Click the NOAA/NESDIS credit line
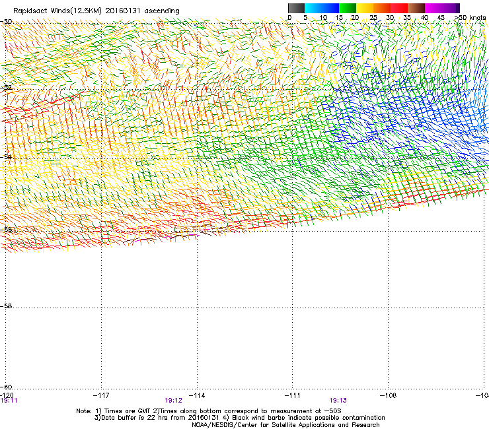Image resolution: width=489 pixels, height=429 pixels. coord(285,425)
